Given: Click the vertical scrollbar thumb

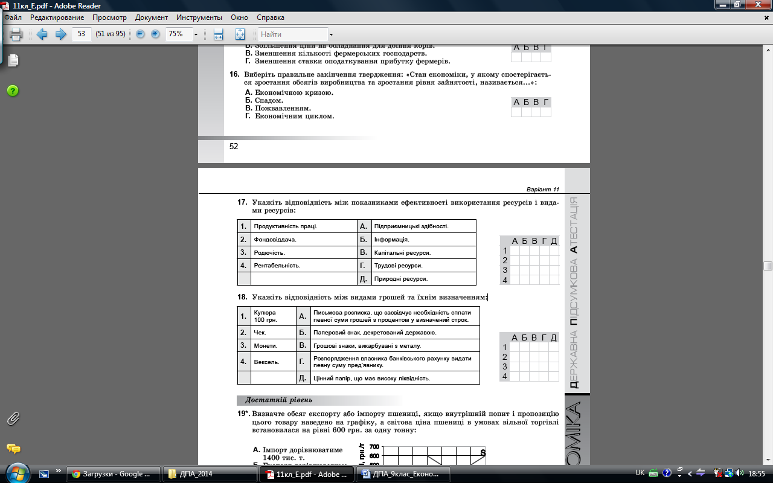Looking at the screenshot, I should pyautogui.click(x=768, y=266).
